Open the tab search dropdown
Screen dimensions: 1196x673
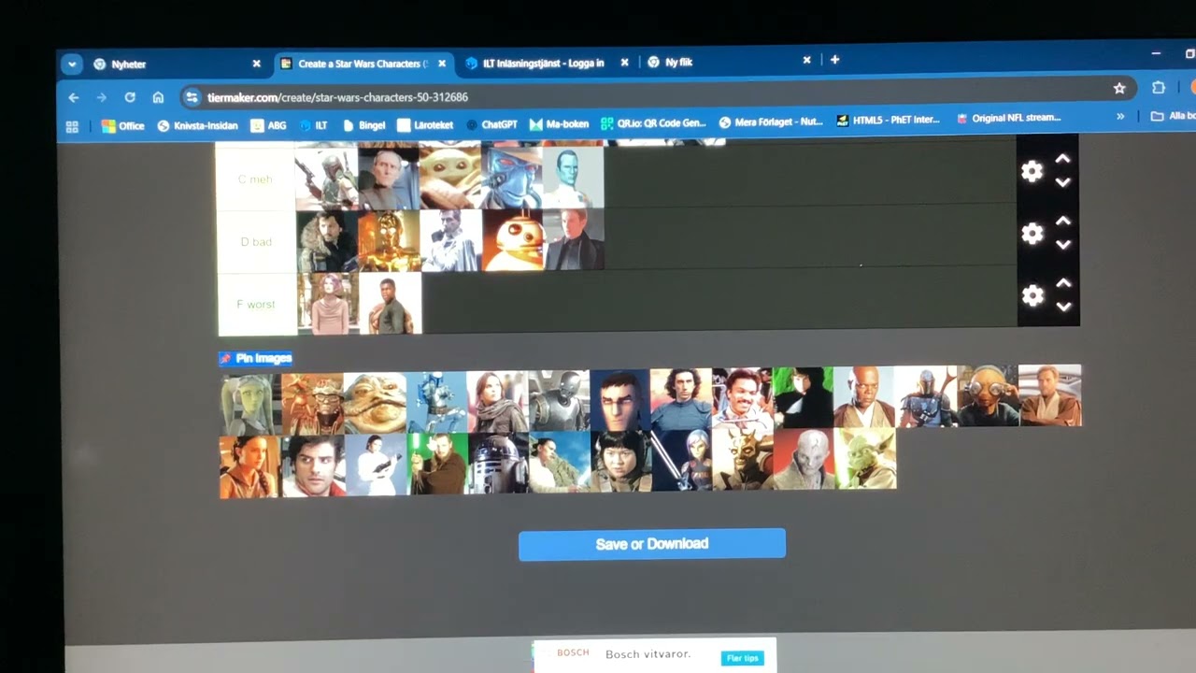point(72,64)
